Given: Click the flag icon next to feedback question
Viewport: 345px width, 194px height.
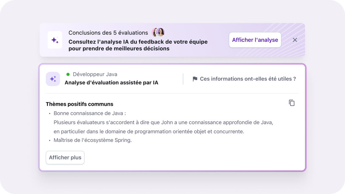Looking at the screenshot, I should 195,79.
